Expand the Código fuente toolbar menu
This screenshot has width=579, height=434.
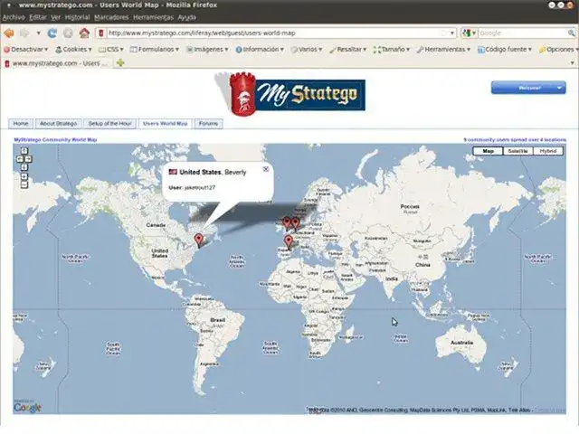coord(505,50)
